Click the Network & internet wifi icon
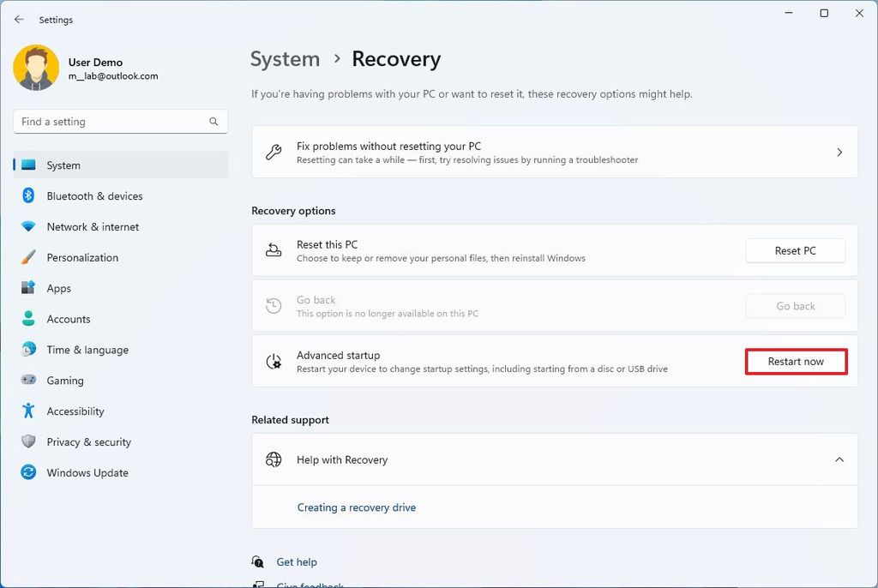 tap(28, 227)
